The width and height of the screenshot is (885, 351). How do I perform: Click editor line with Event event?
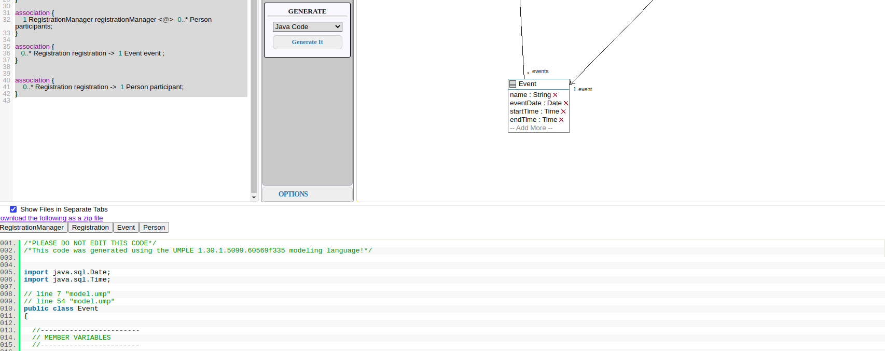[x=93, y=53]
